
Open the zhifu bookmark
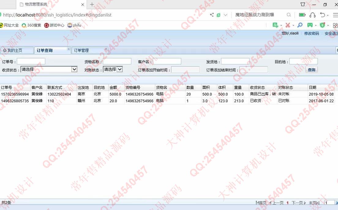point(74,25)
